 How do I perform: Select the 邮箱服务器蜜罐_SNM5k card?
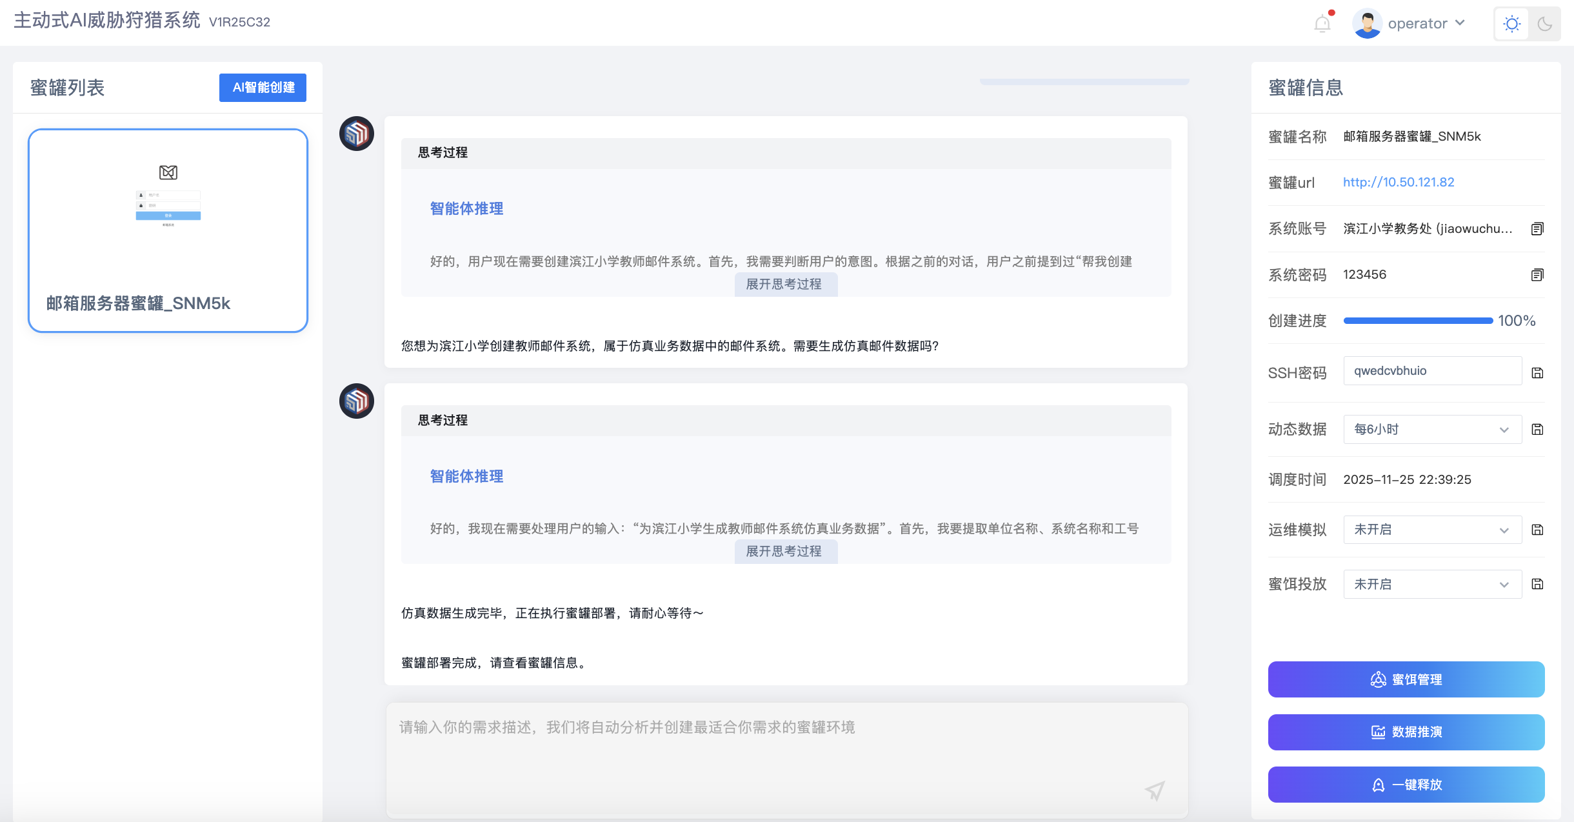click(x=168, y=230)
